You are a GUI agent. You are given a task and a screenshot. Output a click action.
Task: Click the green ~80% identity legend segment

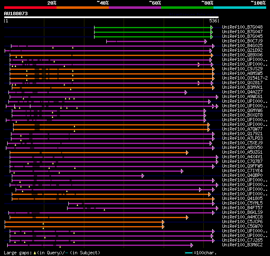(187, 8)
